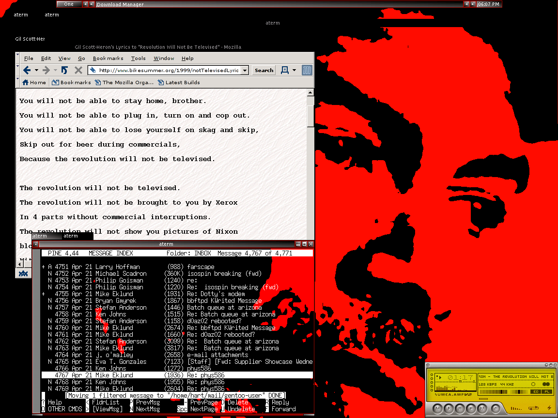Open the Sumea Amp menu button at top-left
Image resolution: width=558 pixels, height=418 pixels.
(428, 365)
